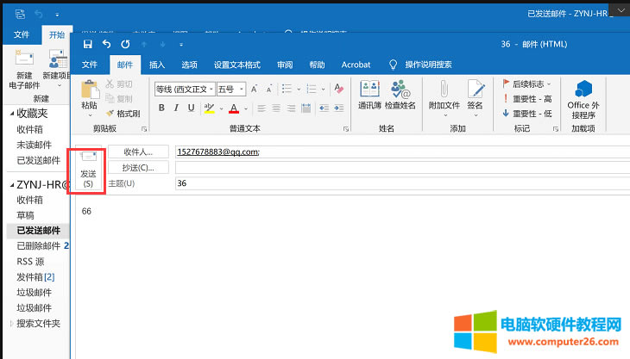Toggle Bold formatting
630x359 pixels.
pos(161,108)
